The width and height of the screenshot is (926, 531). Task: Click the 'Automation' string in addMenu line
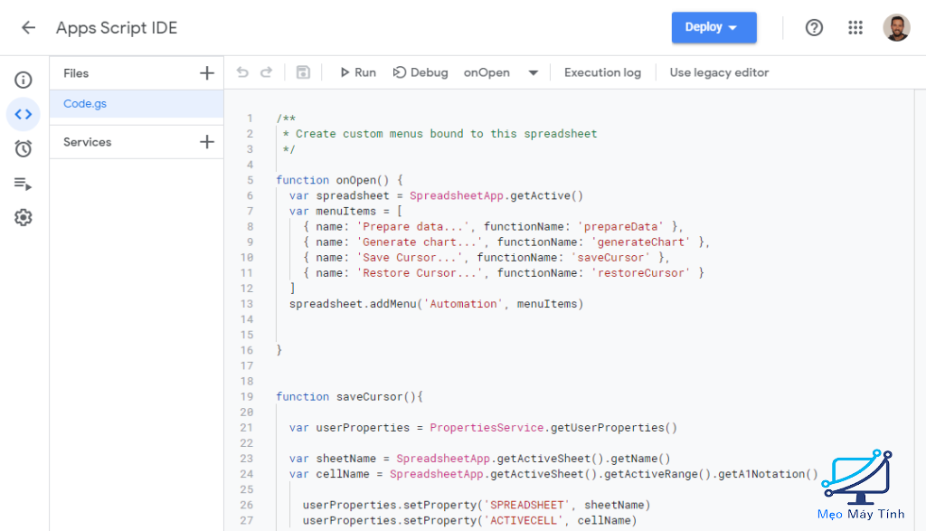click(464, 304)
